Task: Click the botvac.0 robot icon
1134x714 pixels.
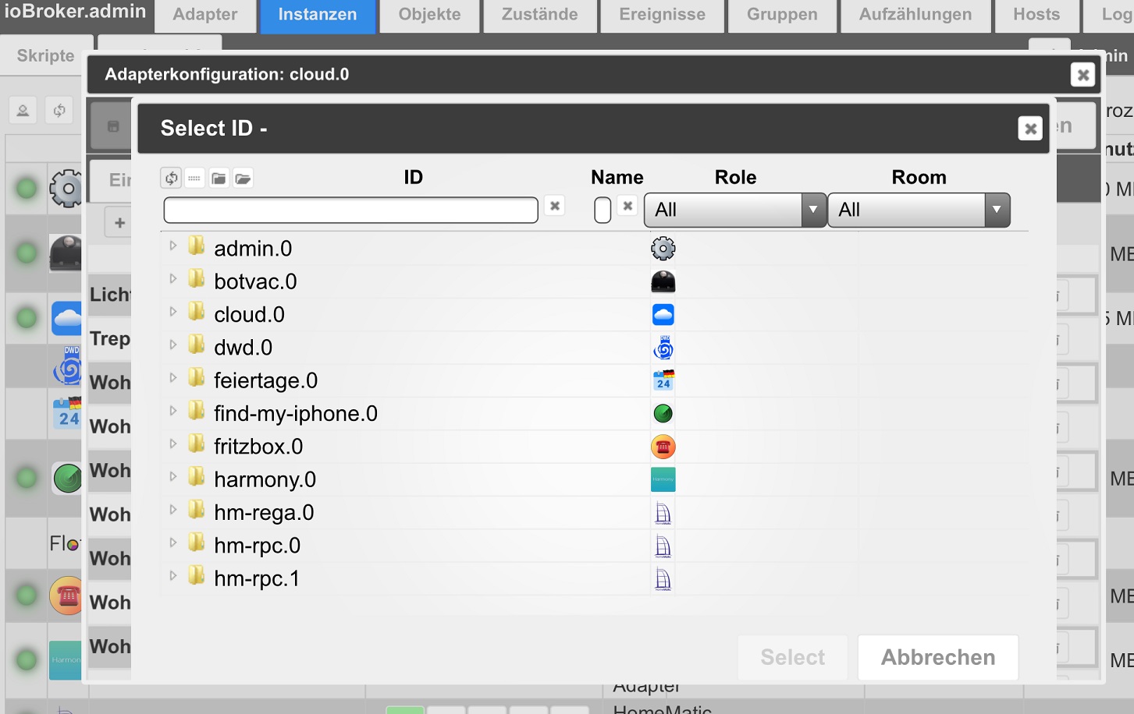Action: click(x=663, y=281)
